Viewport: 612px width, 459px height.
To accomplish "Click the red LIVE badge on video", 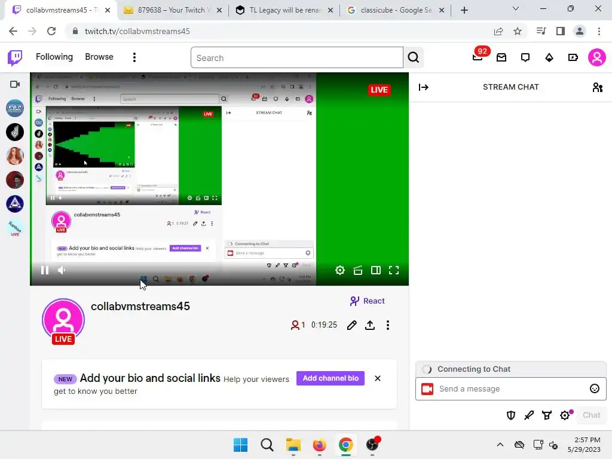I will point(379,90).
